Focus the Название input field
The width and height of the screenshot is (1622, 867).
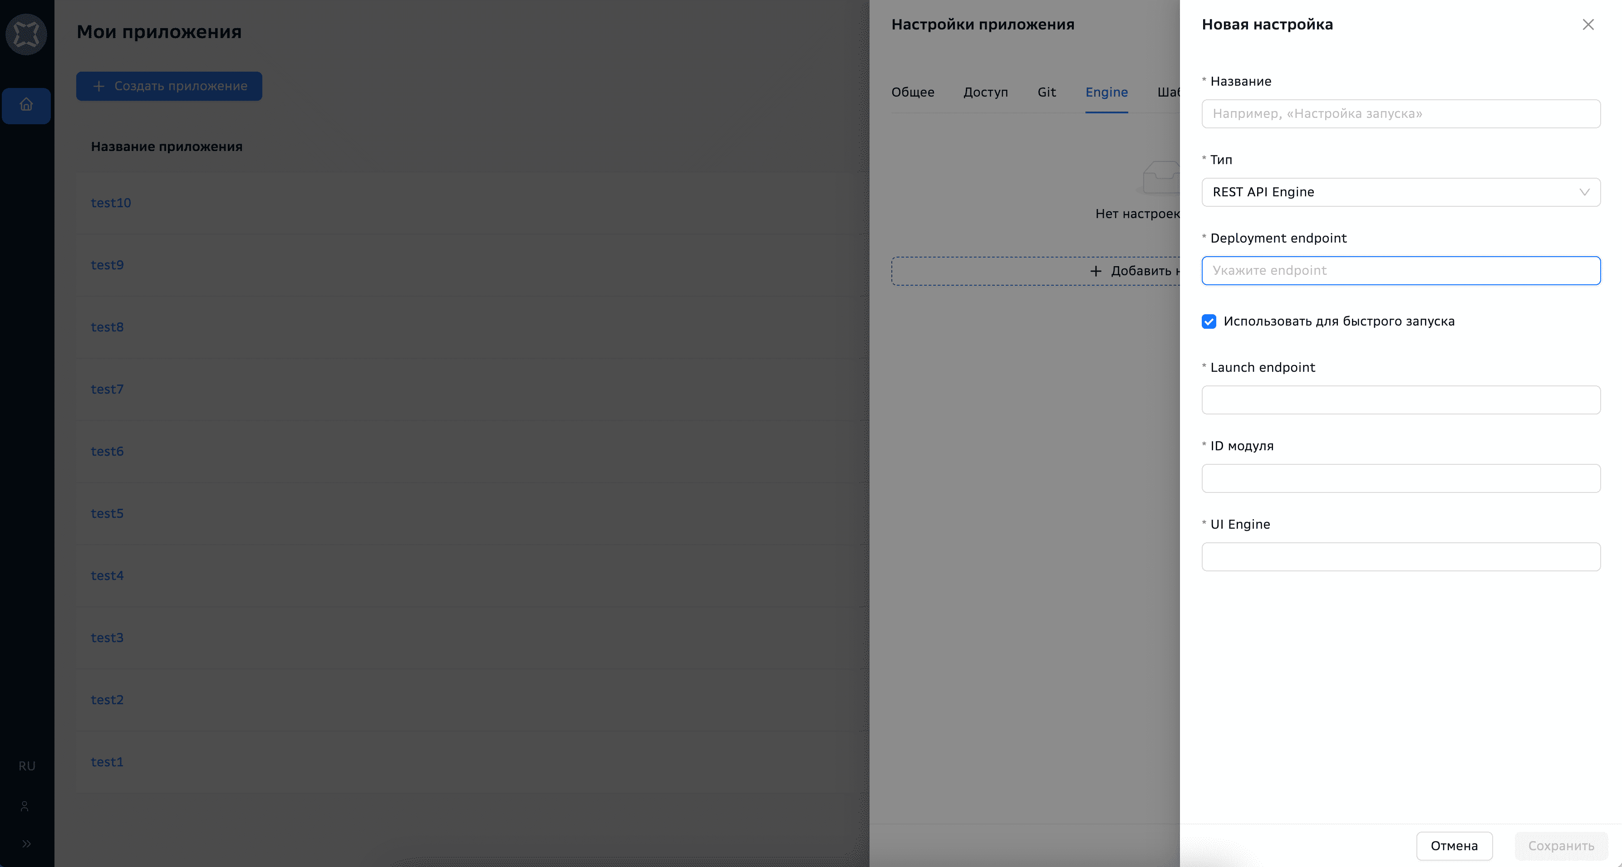click(1401, 114)
